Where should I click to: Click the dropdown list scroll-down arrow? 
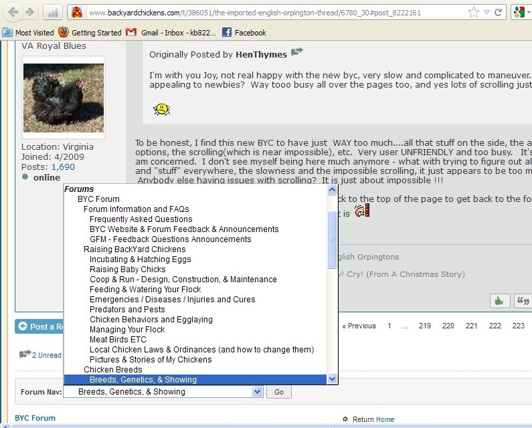coord(332,379)
